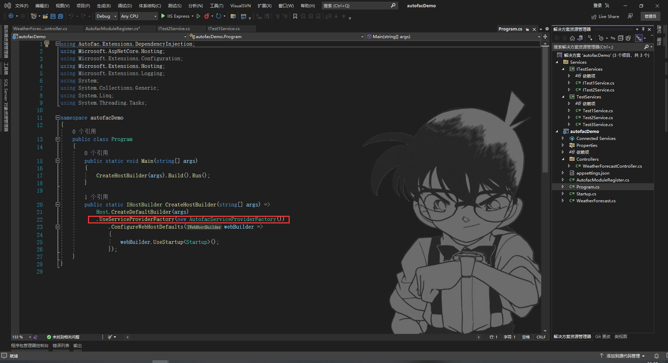Expand the Properties node in autofacDemo
Image resolution: width=668 pixels, height=363 pixels.
coord(563,145)
